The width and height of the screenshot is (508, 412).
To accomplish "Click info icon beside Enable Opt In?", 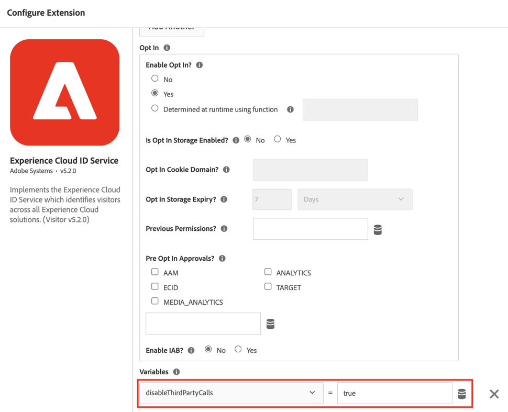I will (200, 65).
